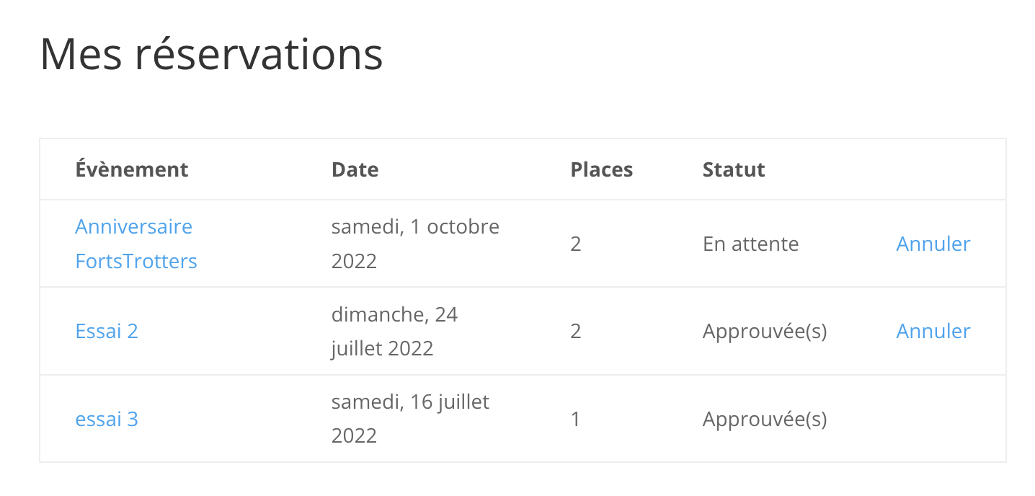Click Annuler for the Essai 2 reservation

pyautogui.click(x=933, y=331)
